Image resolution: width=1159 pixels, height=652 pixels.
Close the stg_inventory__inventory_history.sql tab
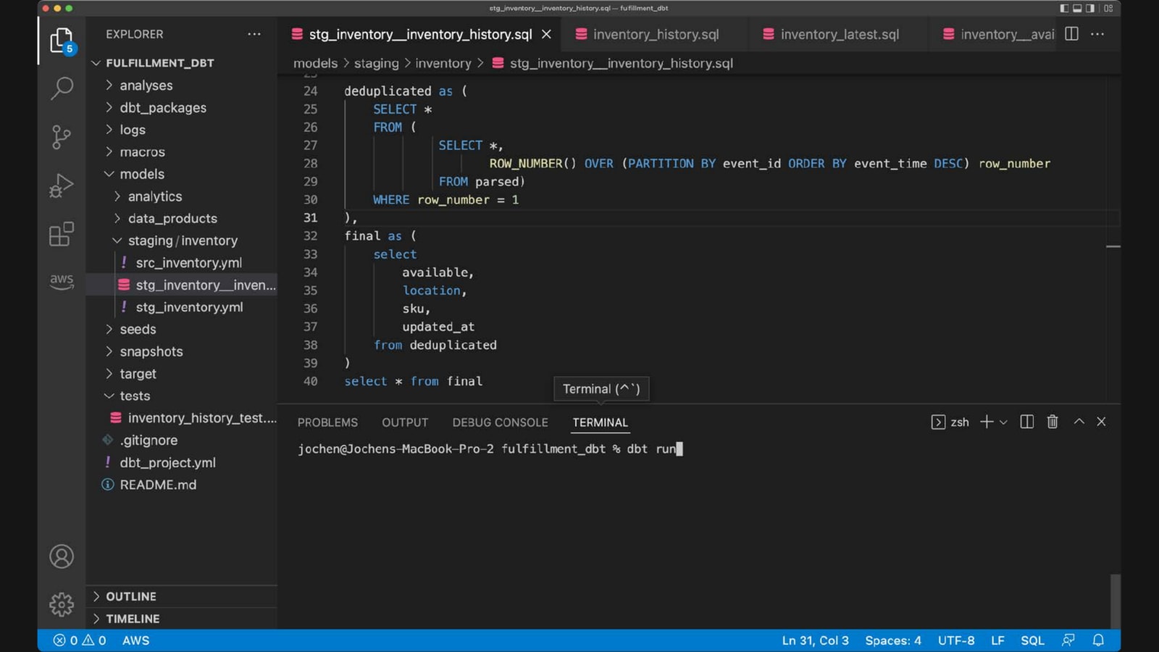pyautogui.click(x=547, y=34)
